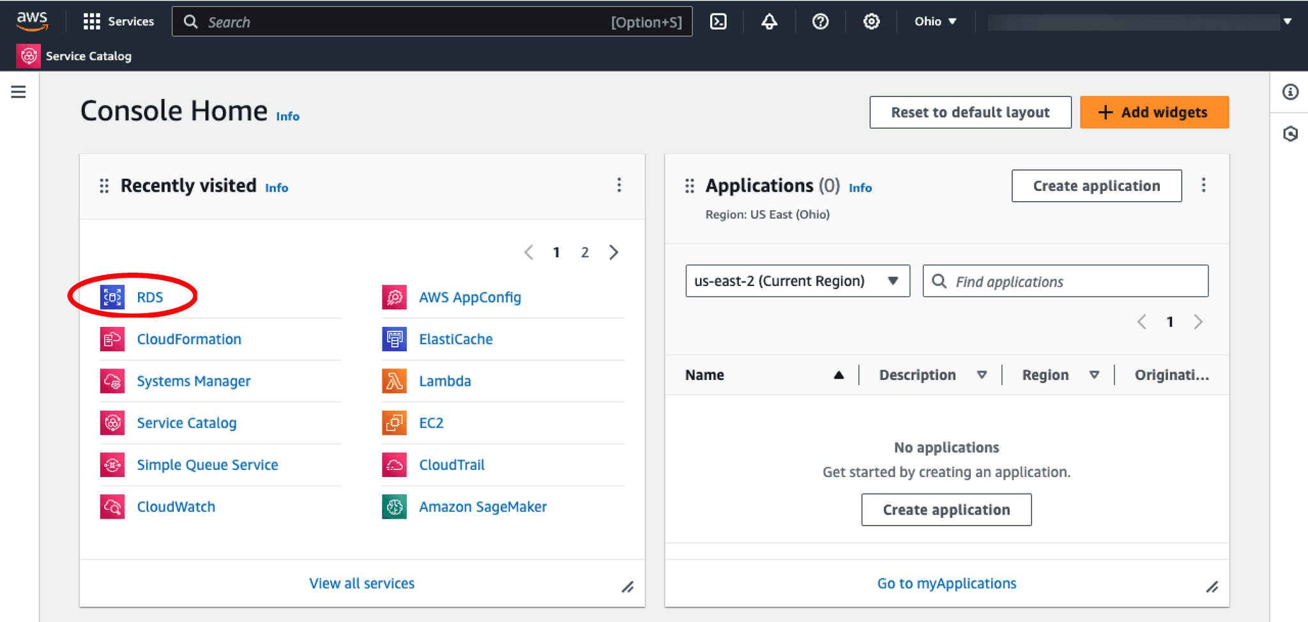Open the Amazon SageMaker link
The image size is (1308, 622).
pos(483,507)
